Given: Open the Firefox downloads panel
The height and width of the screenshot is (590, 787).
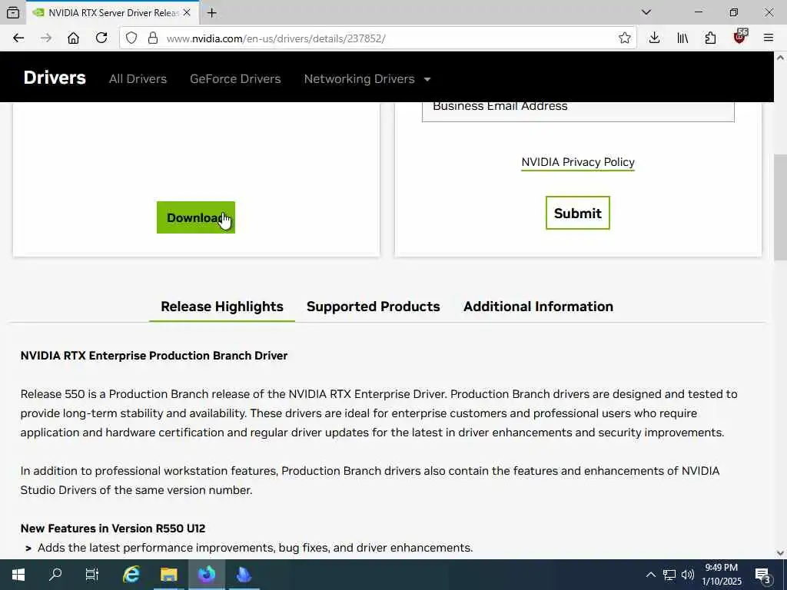Looking at the screenshot, I should point(654,38).
